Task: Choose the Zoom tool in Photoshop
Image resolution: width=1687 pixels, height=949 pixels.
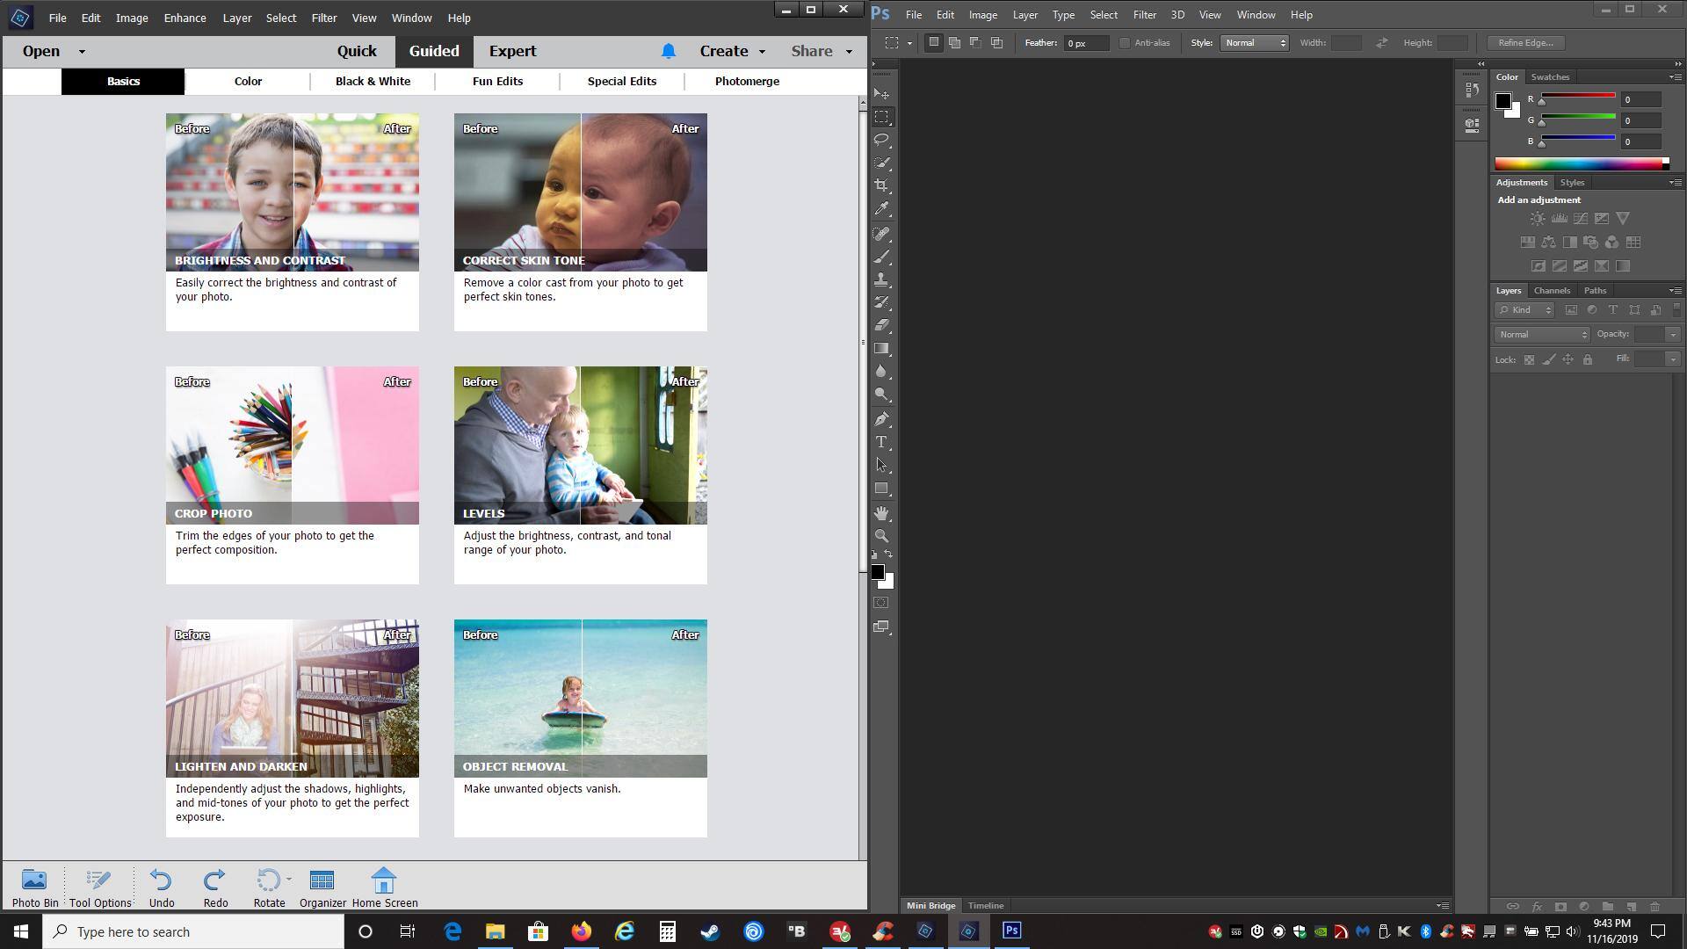Action: coord(882,535)
